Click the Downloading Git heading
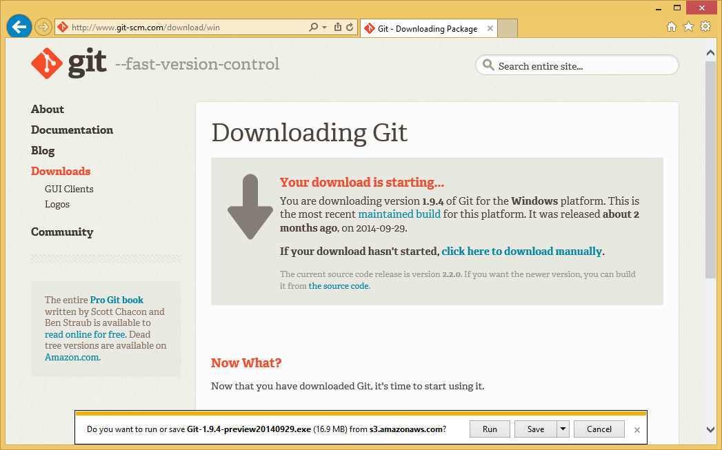This screenshot has width=722, height=450. tap(310, 132)
